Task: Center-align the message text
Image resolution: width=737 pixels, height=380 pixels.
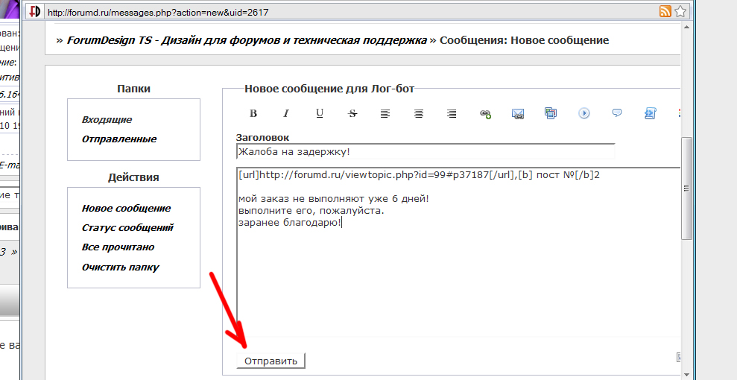Action: [x=419, y=114]
